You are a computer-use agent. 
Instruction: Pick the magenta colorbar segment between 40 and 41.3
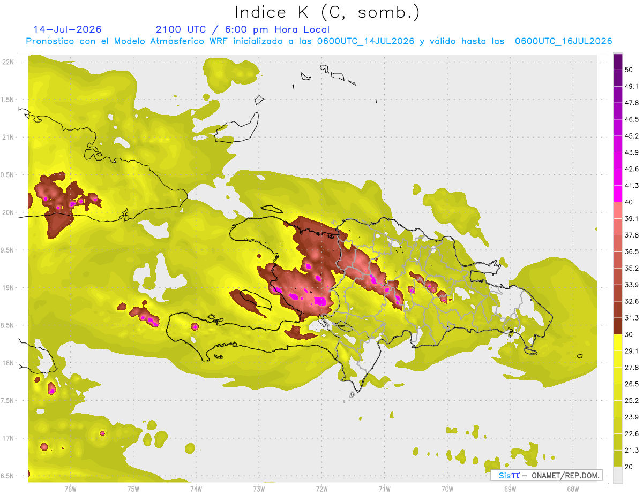coord(618,194)
